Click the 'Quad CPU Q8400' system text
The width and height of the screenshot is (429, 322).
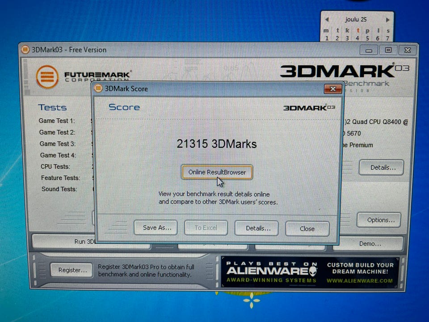(376, 122)
